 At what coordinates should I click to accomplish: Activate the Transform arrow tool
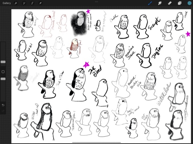(x=40, y=3)
